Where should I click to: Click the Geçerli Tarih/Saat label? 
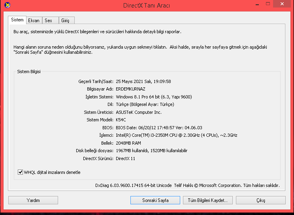(x=96, y=81)
